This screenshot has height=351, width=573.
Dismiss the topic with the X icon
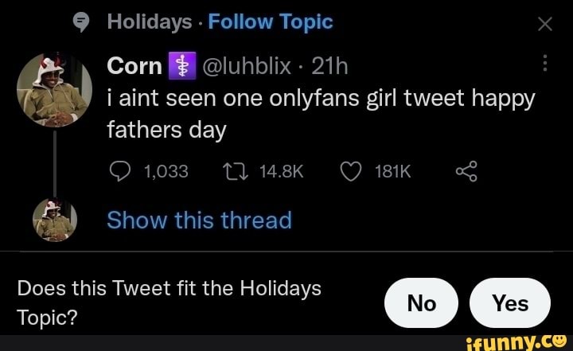click(545, 24)
